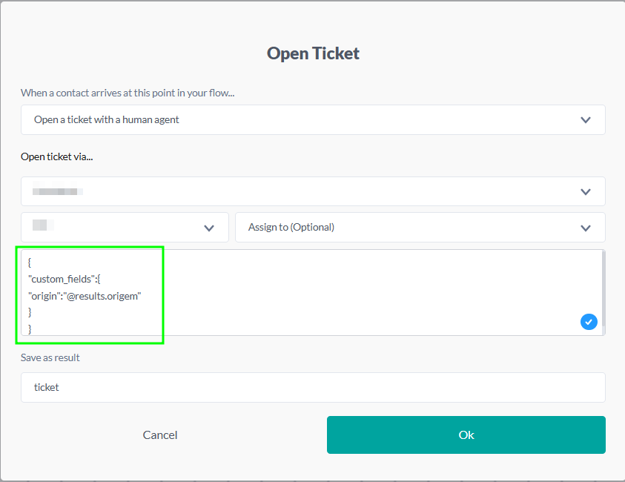The height and width of the screenshot is (482, 625).
Task: Open the "Open a ticket with a human agent" dropdown
Action: coord(297,120)
